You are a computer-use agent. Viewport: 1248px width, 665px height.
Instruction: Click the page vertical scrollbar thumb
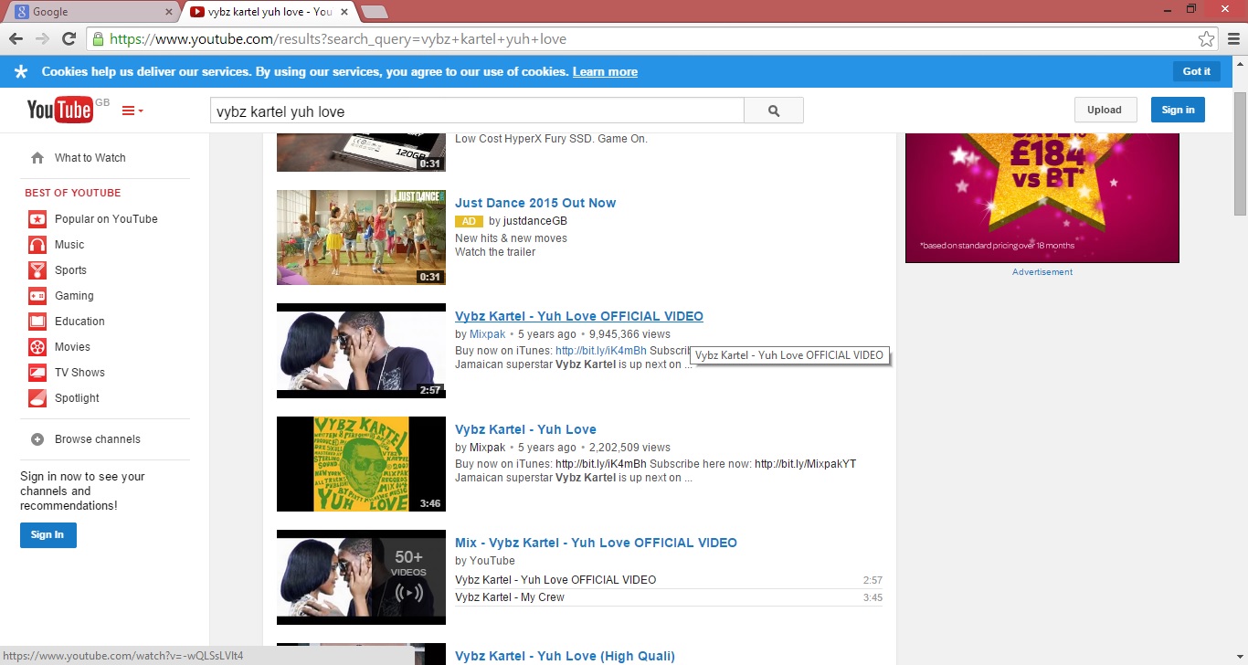click(x=1240, y=153)
